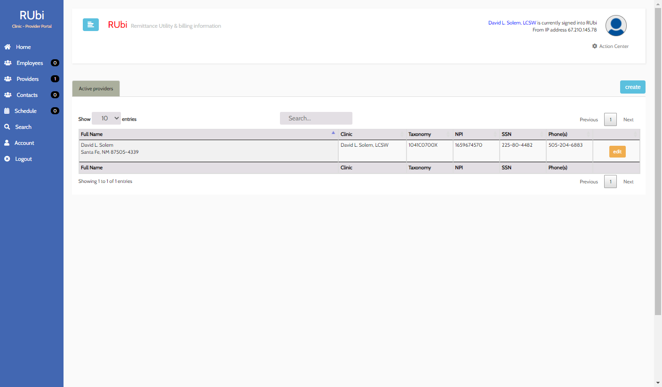This screenshot has width=662, height=387.
Task: Click in the providers Search field
Action: (316, 118)
